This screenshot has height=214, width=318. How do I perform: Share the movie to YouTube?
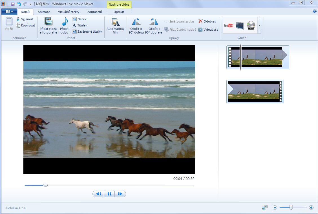pyautogui.click(x=228, y=26)
